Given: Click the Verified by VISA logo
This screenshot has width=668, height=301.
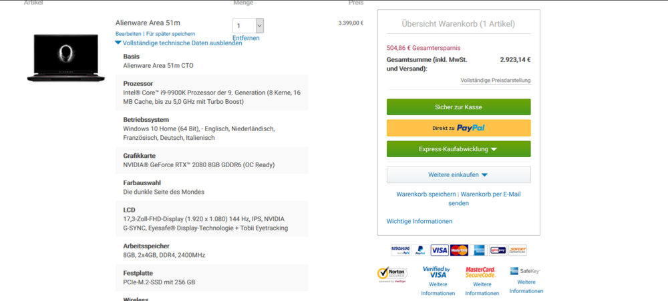Looking at the screenshot, I should pos(437,272).
